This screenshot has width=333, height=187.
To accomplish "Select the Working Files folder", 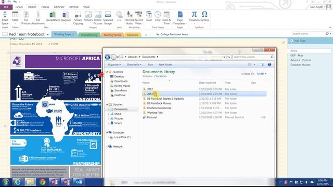I will coord(155,113).
